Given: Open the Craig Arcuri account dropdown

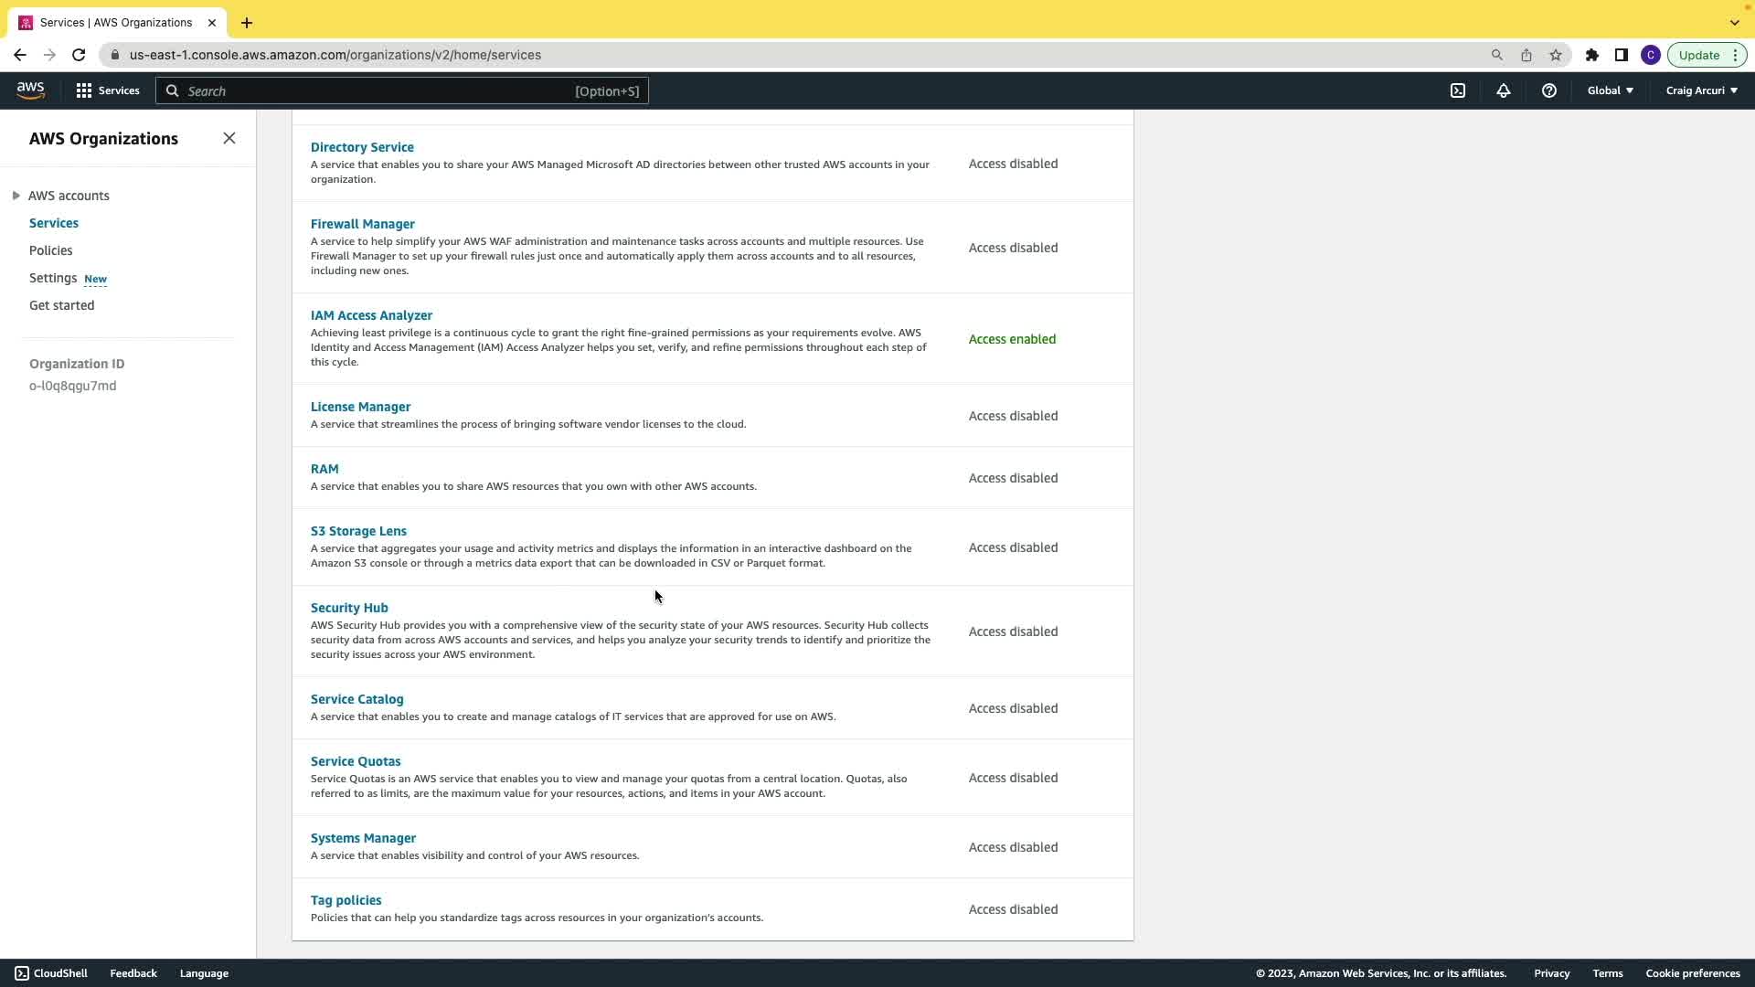Looking at the screenshot, I should pyautogui.click(x=1701, y=90).
